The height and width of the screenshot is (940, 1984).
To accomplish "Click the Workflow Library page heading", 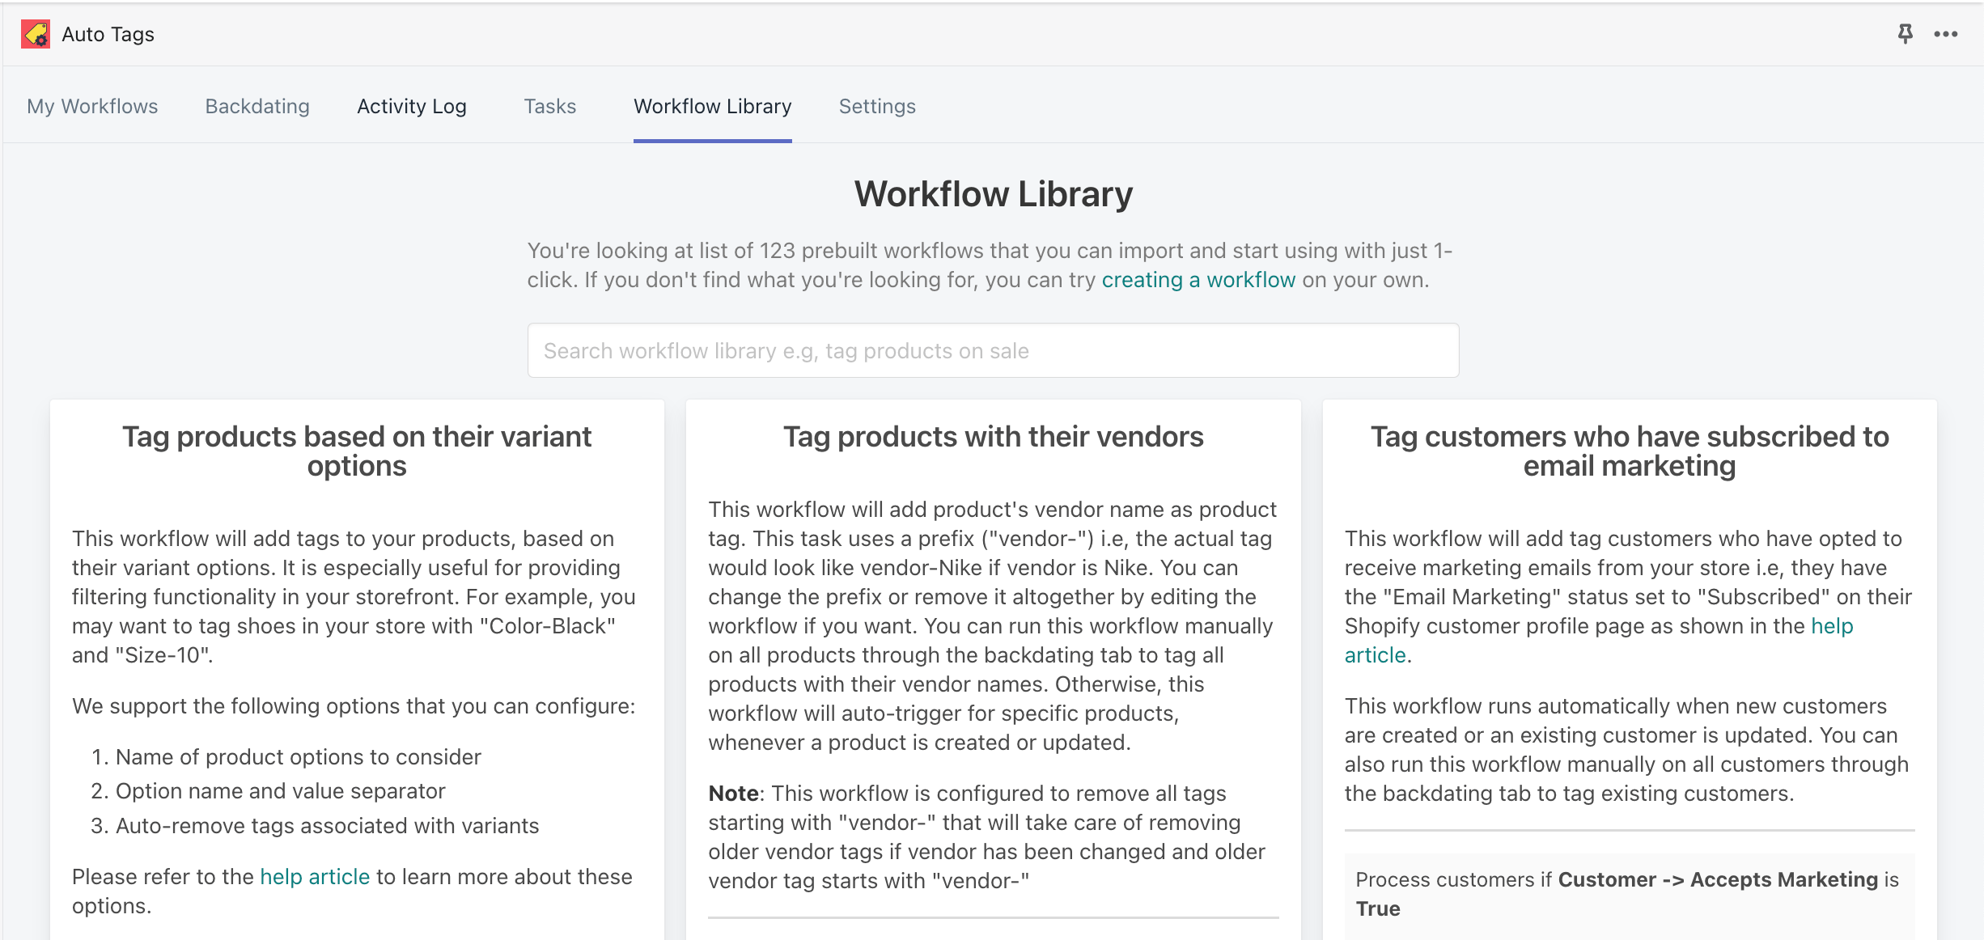I will (992, 193).
